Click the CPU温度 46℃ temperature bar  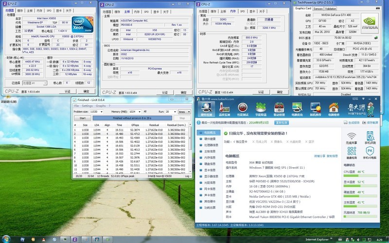click(x=360, y=175)
